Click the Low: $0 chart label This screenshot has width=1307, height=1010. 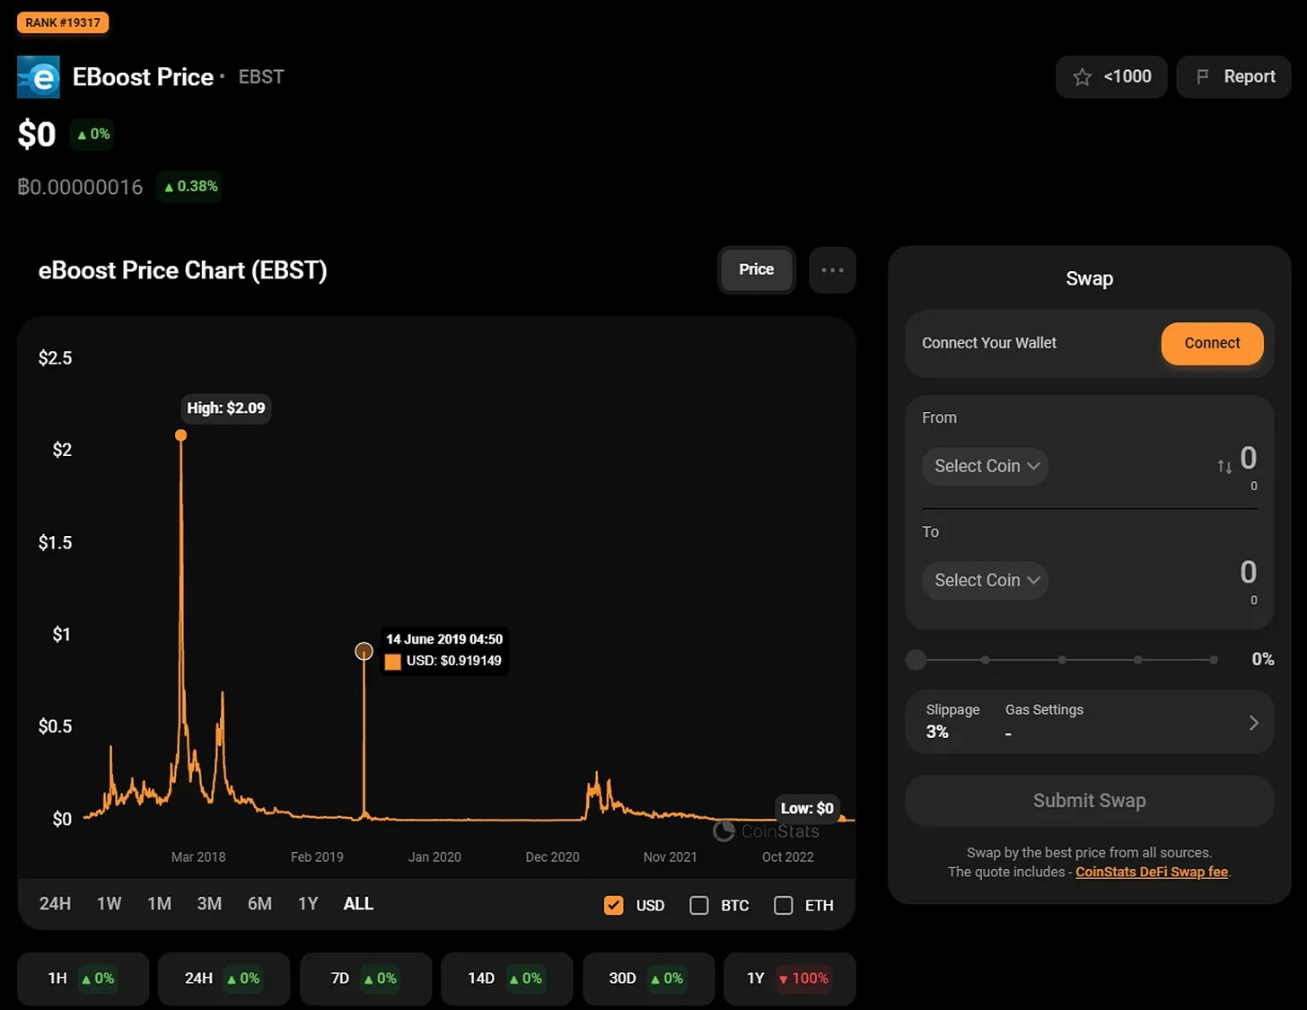pos(807,808)
